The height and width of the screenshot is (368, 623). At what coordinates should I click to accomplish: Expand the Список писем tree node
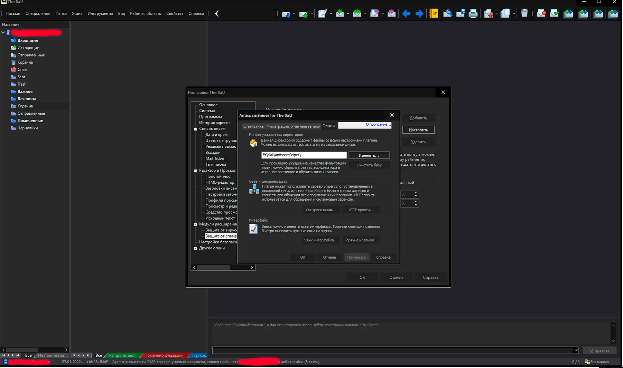coord(196,128)
